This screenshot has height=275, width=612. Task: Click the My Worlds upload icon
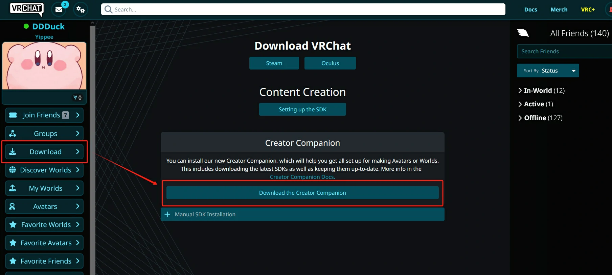tap(13, 188)
